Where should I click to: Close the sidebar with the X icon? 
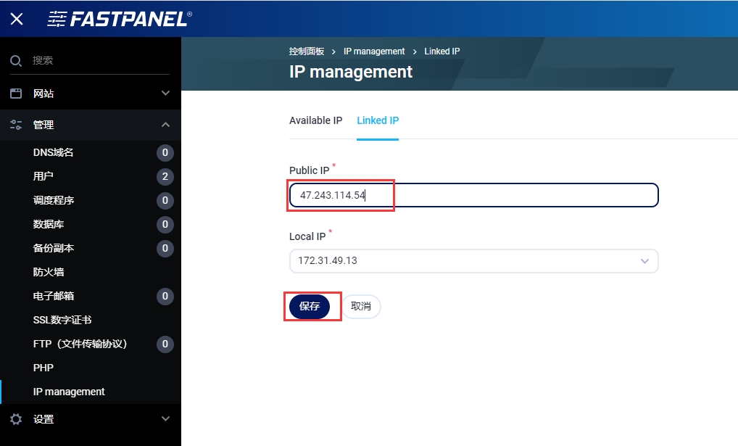17,19
